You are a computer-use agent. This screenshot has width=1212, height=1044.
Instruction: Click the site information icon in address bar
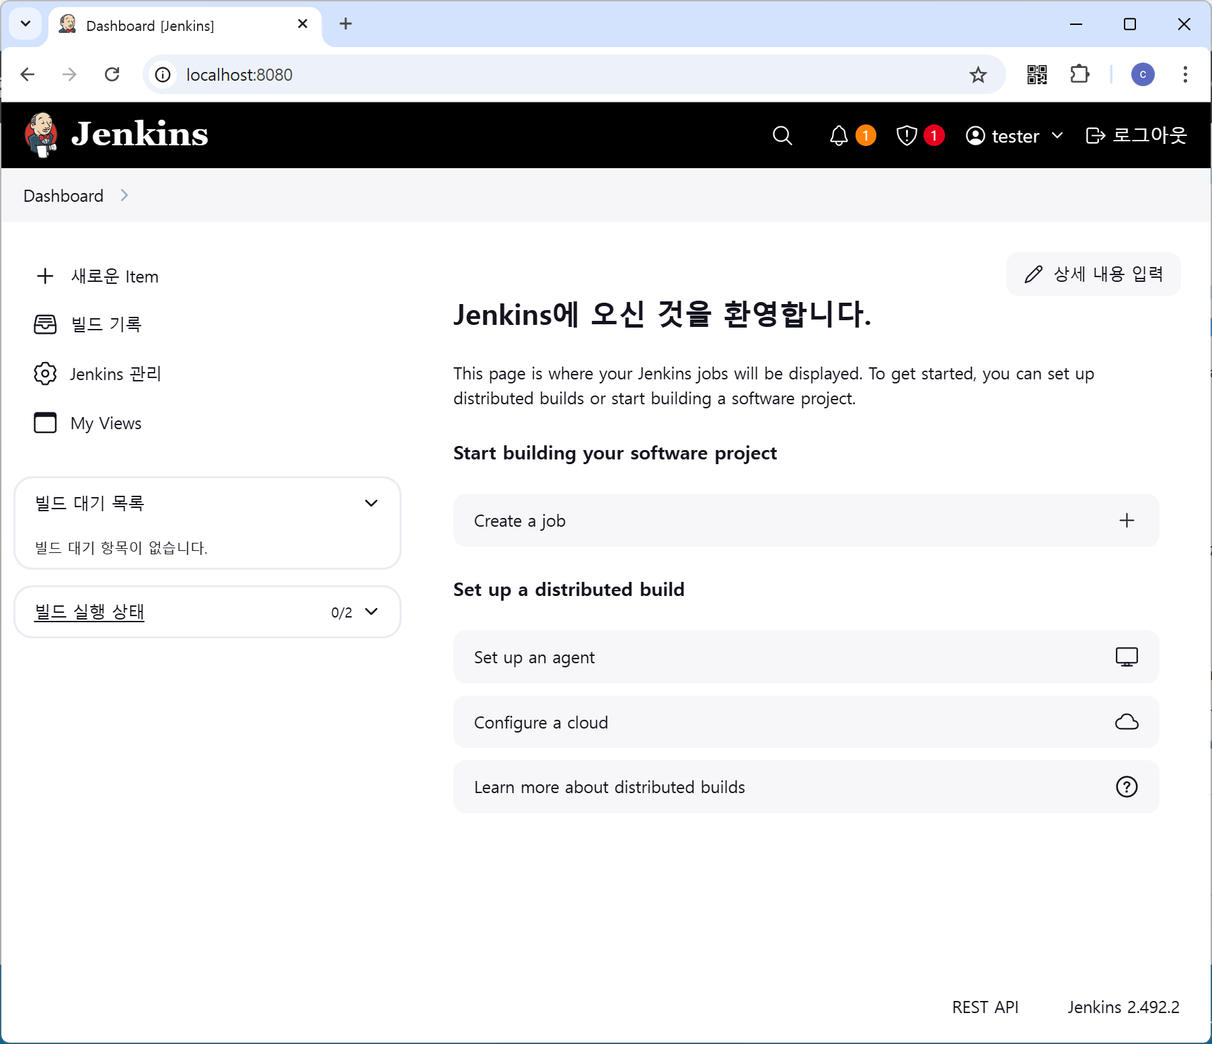click(163, 75)
